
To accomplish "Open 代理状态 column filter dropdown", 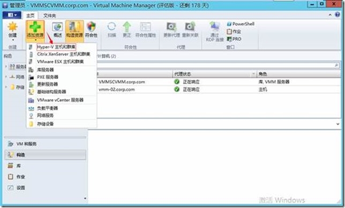I will (x=253, y=74).
